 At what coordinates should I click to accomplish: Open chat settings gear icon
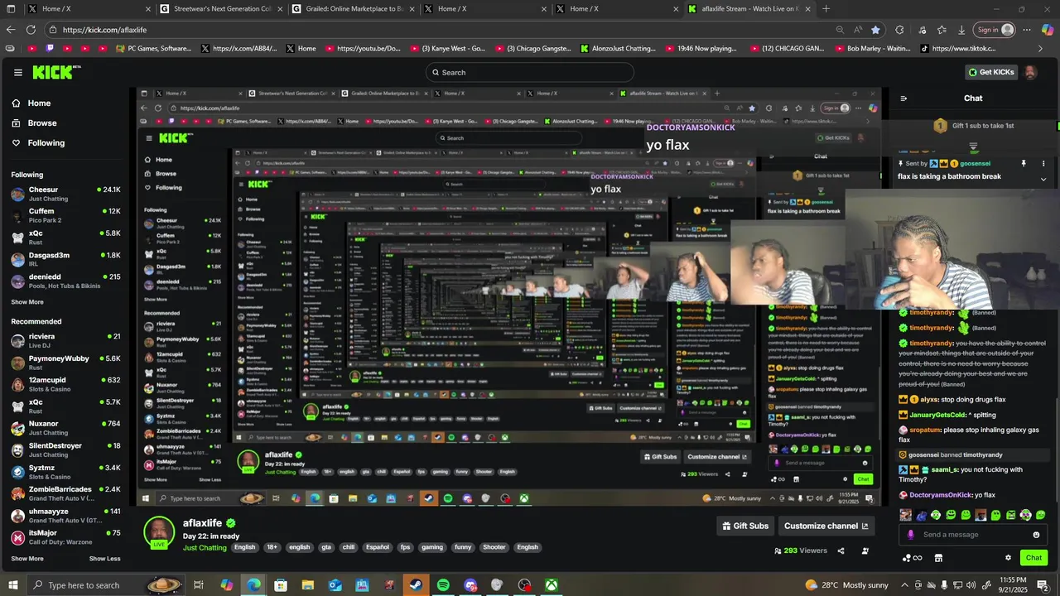(x=1008, y=558)
